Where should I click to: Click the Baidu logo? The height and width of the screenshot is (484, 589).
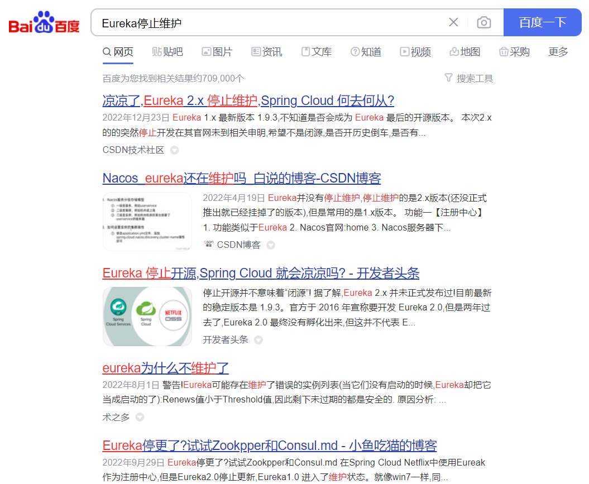tap(44, 23)
